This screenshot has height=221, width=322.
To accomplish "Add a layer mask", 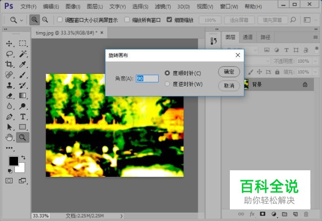I will (262, 214).
